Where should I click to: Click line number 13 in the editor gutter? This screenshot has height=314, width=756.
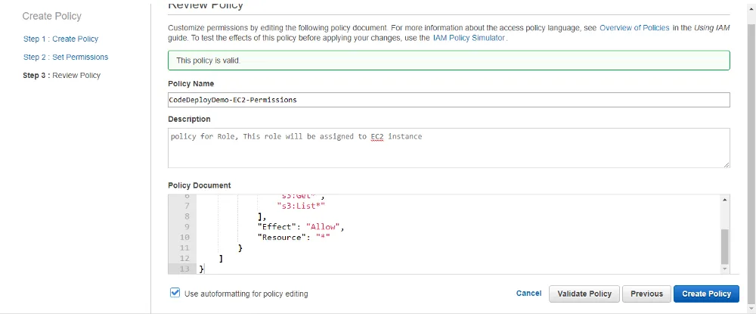[x=183, y=269]
